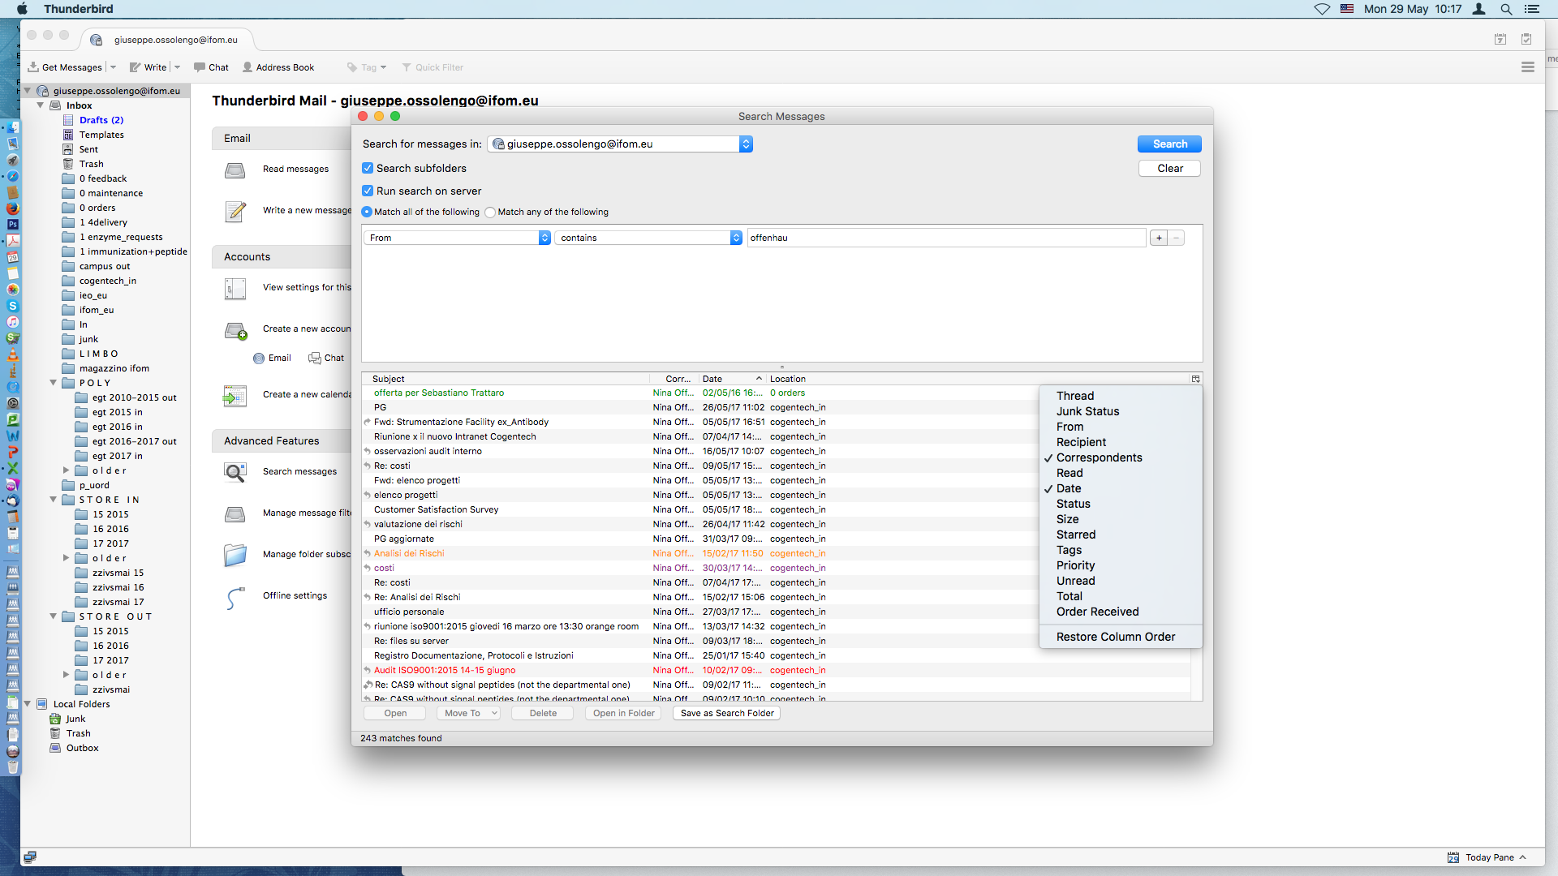
Task: Click the Open in Folder button
Action: 623,714
